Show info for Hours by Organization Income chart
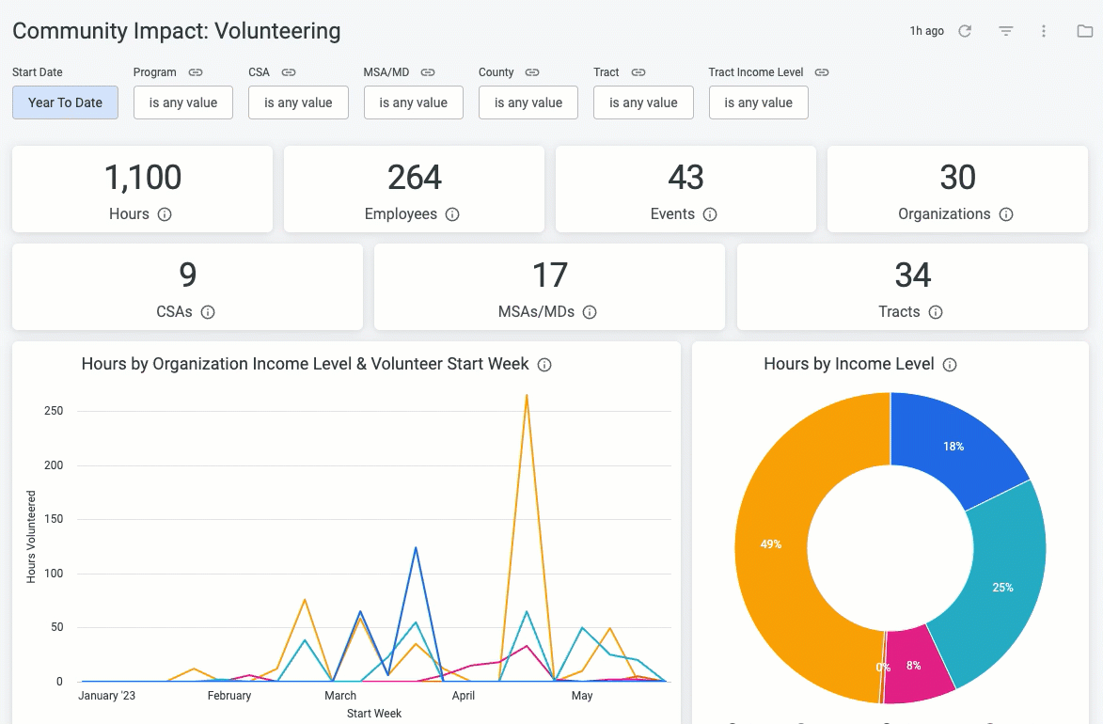Screen dimensions: 1103x724 tap(544, 365)
